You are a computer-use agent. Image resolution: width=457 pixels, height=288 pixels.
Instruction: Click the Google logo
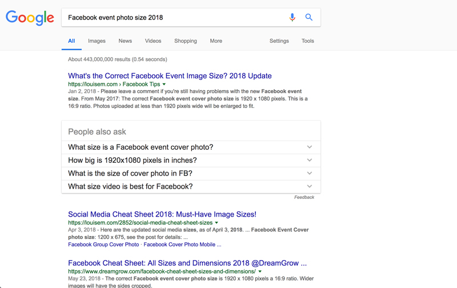[30, 18]
